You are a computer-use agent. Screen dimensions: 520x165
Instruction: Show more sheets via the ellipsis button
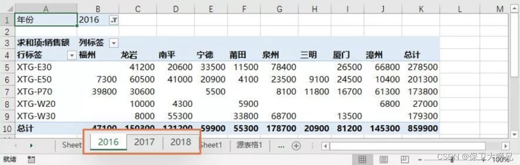point(281,145)
